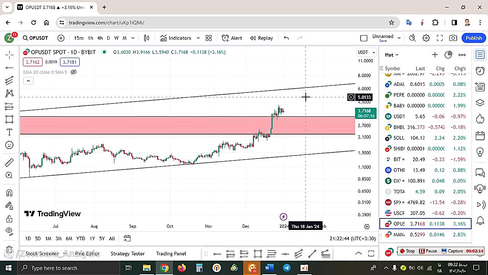Redo the last chart action
The width and height of the screenshot is (488, 275).
300,38
